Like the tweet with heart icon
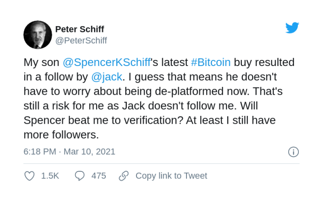This screenshot has height=202, width=323. pyautogui.click(x=29, y=176)
